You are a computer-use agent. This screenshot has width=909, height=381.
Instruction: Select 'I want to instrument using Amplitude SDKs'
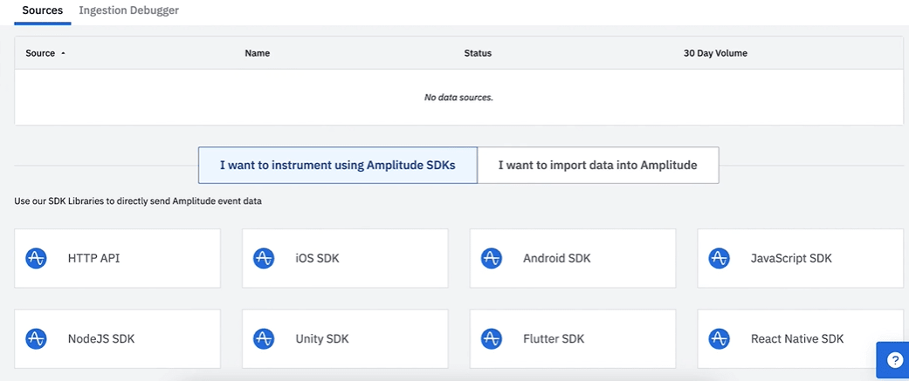pyautogui.click(x=338, y=165)
